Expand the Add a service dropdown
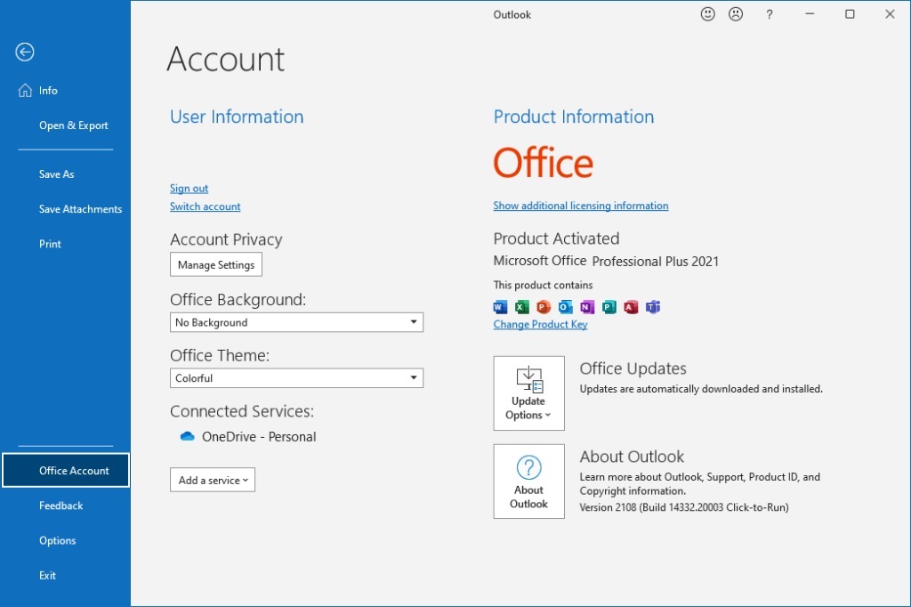Viewport: 911px width, 607px height. point(213,480)
